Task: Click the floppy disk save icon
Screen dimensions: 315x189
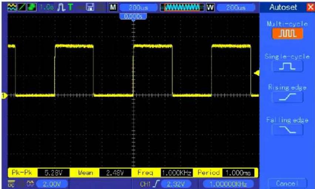Action: click(x=90, y=7)
